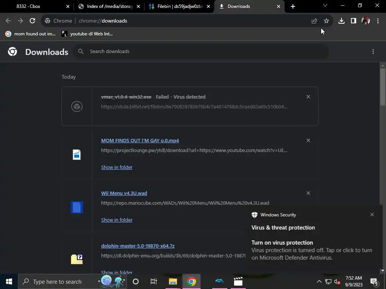Click the address bar showing chrome://downloads
This screenshot has width=386, height=289.
click(187, 21)
